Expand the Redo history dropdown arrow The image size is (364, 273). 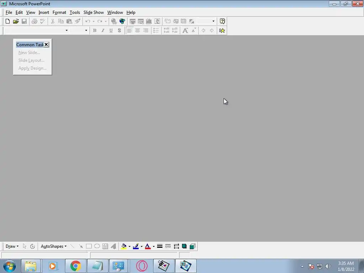106,21
